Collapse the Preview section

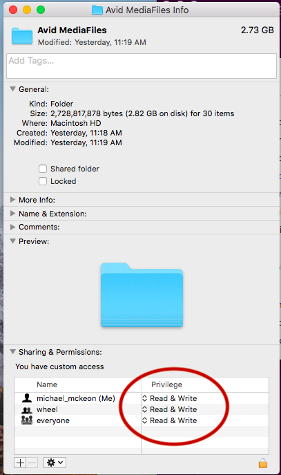(x=12, y=241)
